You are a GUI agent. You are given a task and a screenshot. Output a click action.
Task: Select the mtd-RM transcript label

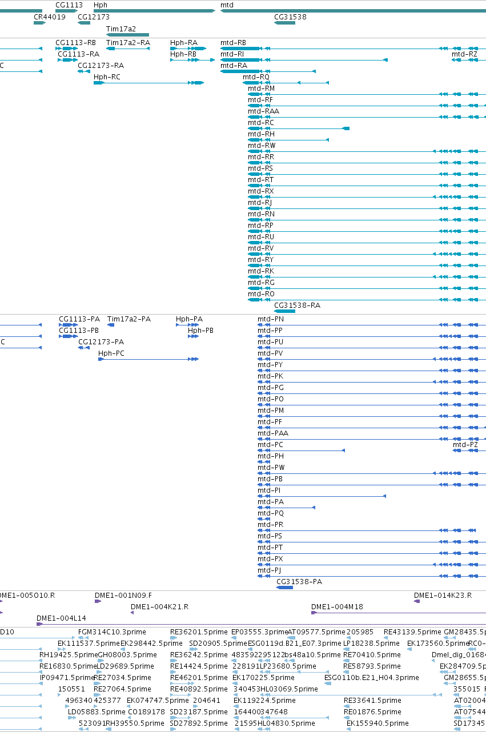click(261, 89)
